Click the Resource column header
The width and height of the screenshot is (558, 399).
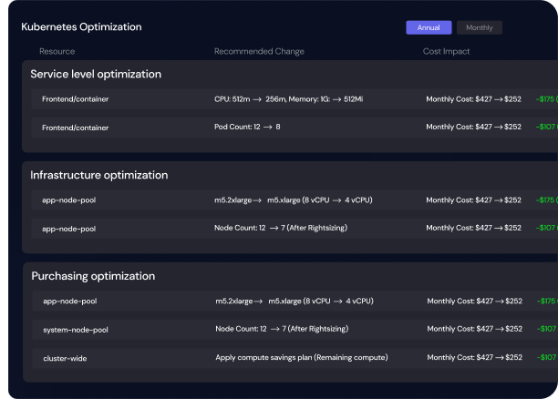coord(57,51)
